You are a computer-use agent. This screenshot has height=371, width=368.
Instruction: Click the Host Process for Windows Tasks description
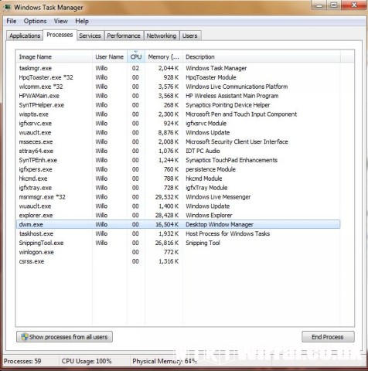click(x=227, y=233)
